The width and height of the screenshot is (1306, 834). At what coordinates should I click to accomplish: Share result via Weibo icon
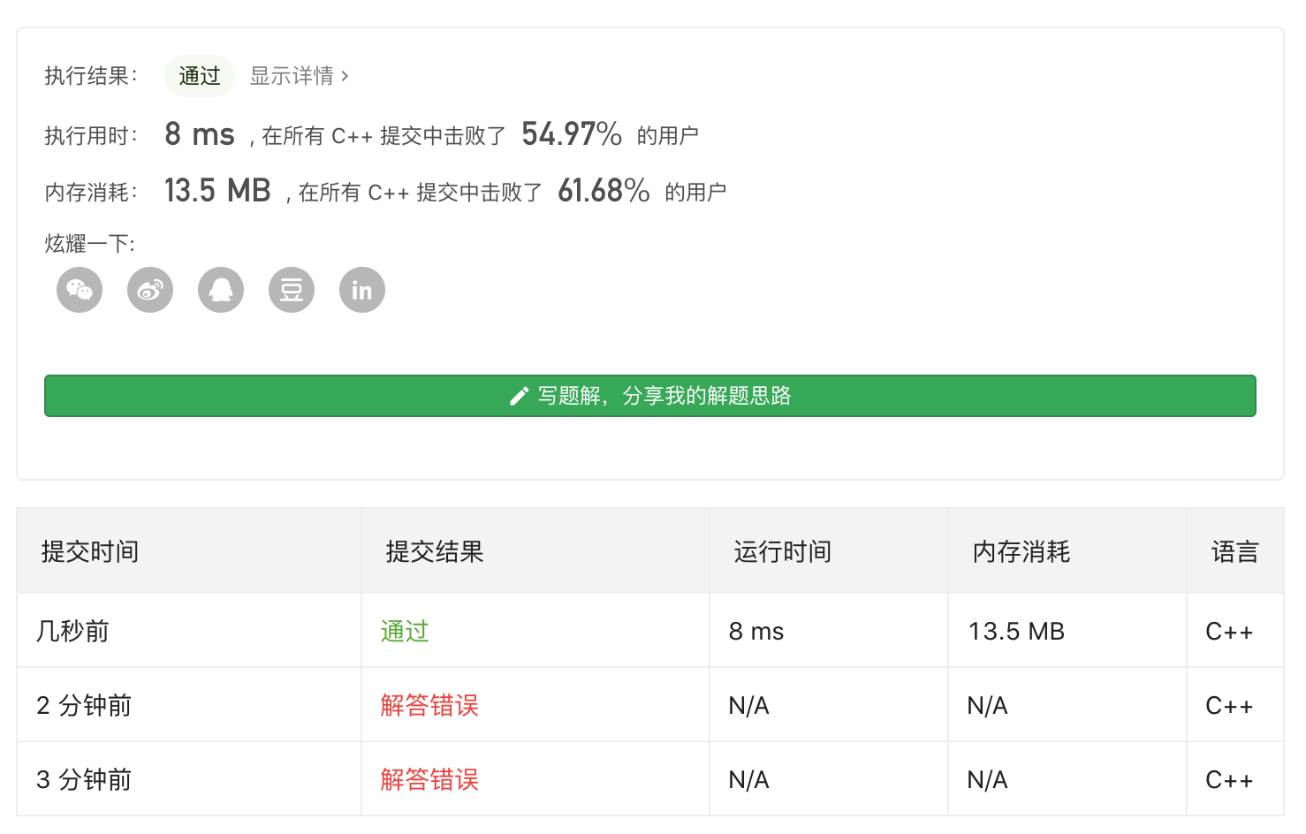pos(150,290)
